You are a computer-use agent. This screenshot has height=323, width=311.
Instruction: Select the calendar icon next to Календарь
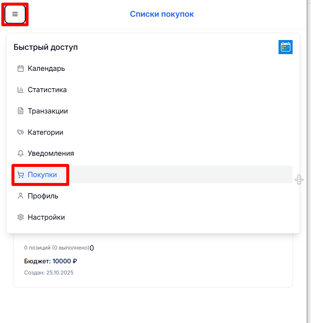click(21, 68)
